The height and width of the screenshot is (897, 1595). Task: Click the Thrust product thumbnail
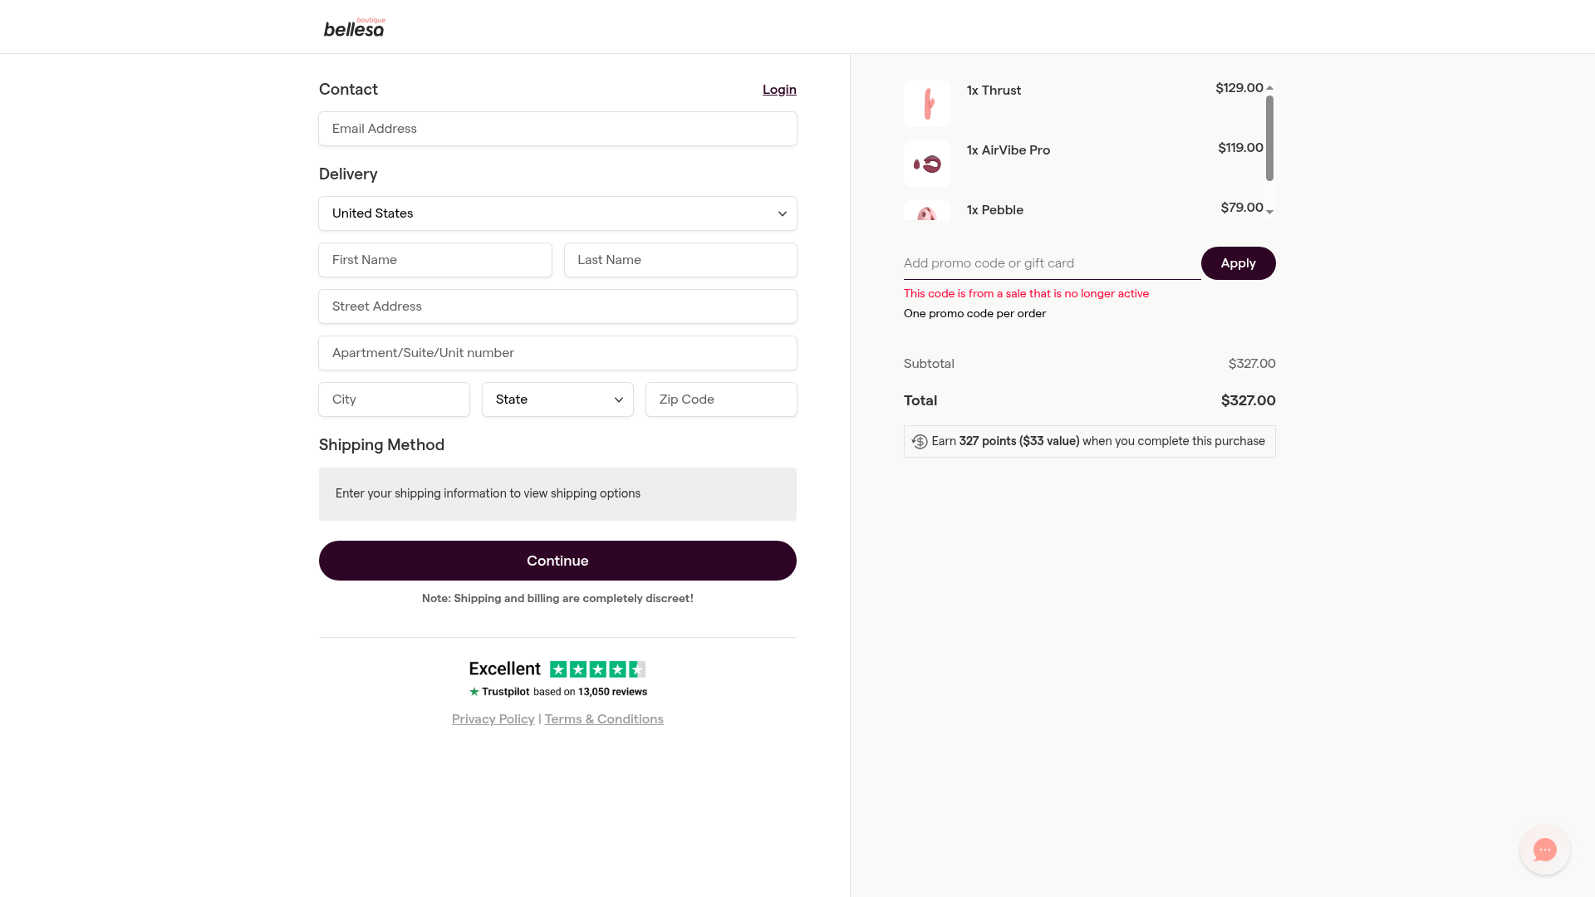pyautogui.click(x=926, y=104)
